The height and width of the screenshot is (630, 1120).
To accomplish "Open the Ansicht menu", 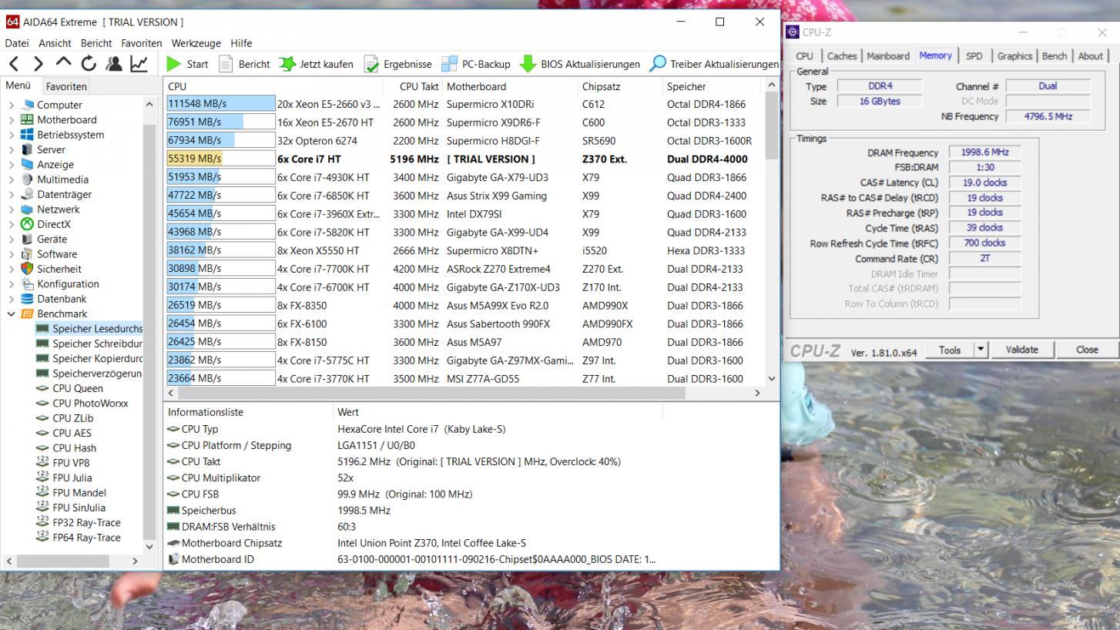I will pyautogui.click(x=55, y=43).
